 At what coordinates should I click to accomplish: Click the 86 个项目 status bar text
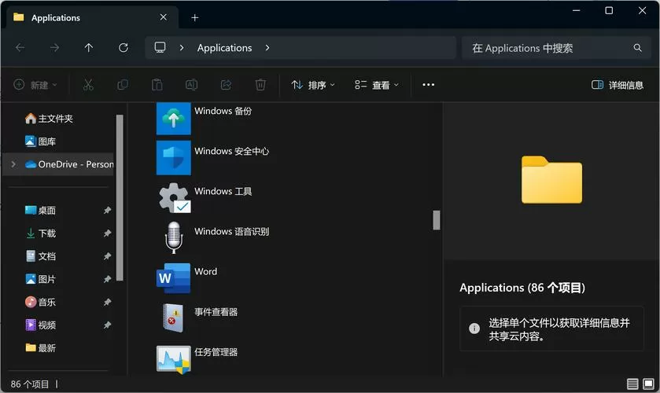tap(30, 384)
